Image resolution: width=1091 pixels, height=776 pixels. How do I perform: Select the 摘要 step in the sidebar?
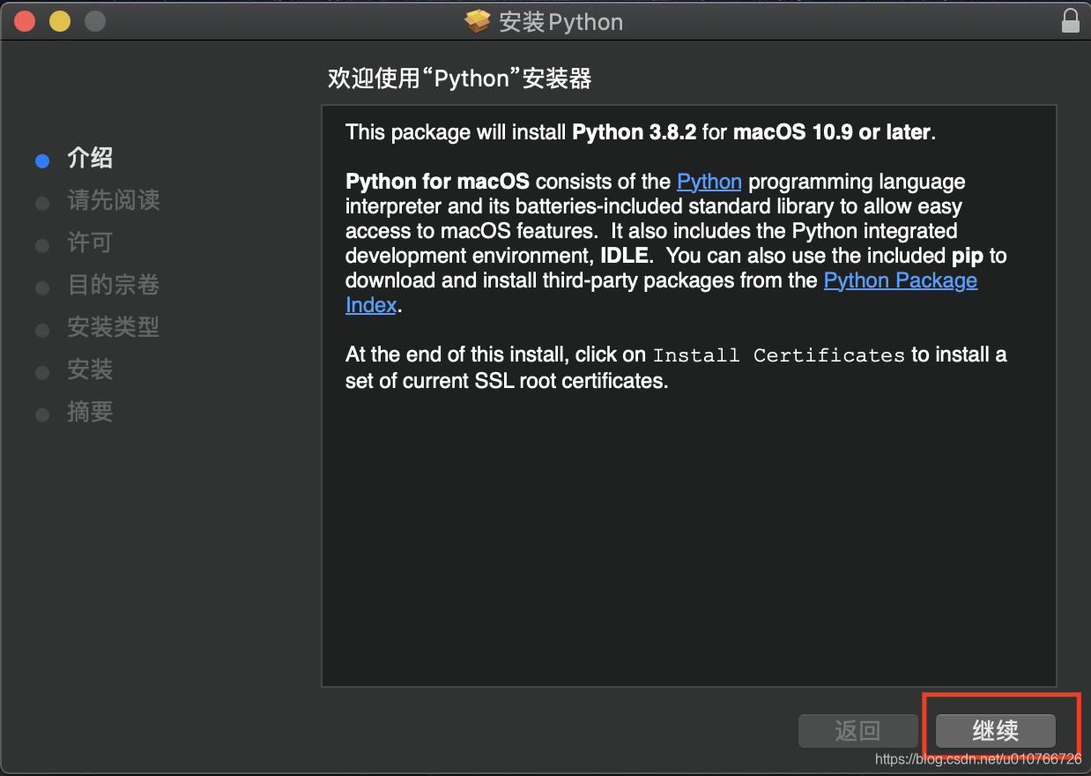point(90,413)
